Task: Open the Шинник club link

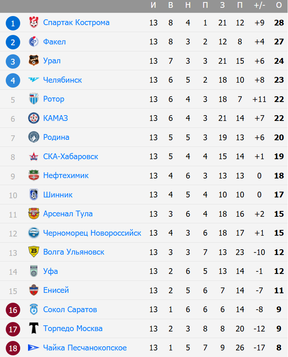Action: click(x=58, y=195)
